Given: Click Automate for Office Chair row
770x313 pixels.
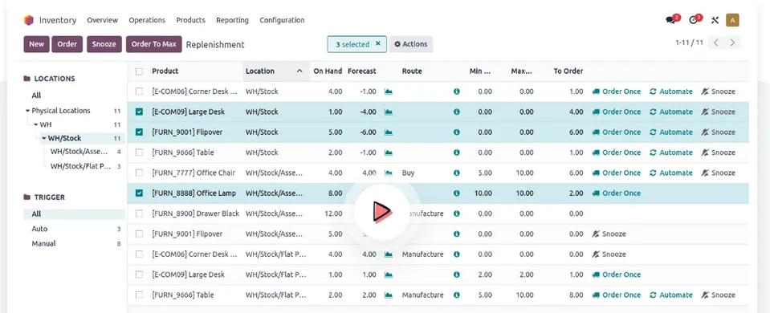Looking at the screenshot, I should (670, 173).
